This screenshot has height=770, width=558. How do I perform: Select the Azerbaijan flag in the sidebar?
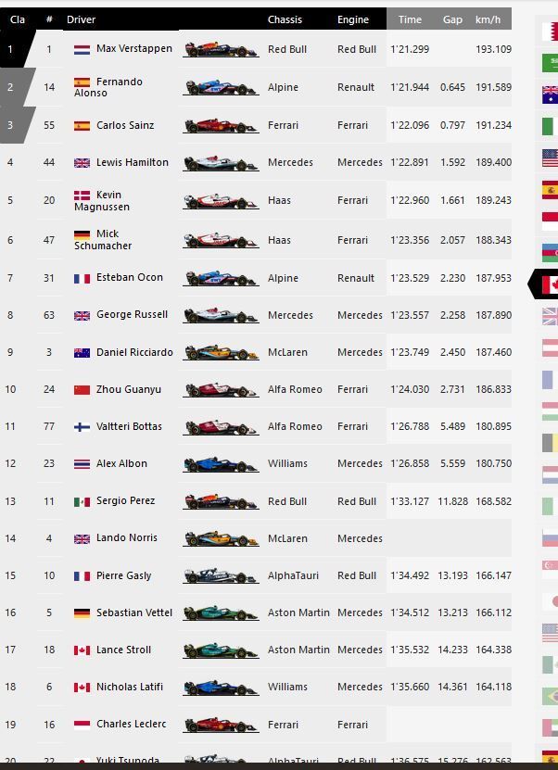pos(547,250)
